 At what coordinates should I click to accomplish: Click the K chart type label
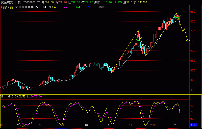(x=1, y=7)
